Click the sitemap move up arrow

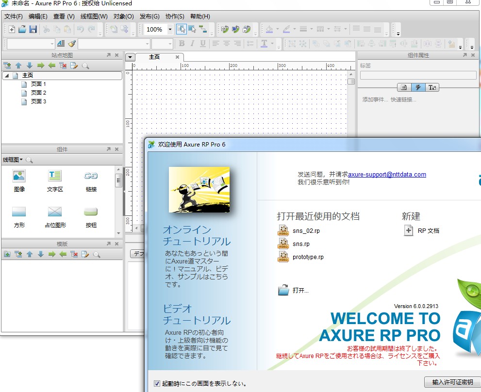coord(18,65)
